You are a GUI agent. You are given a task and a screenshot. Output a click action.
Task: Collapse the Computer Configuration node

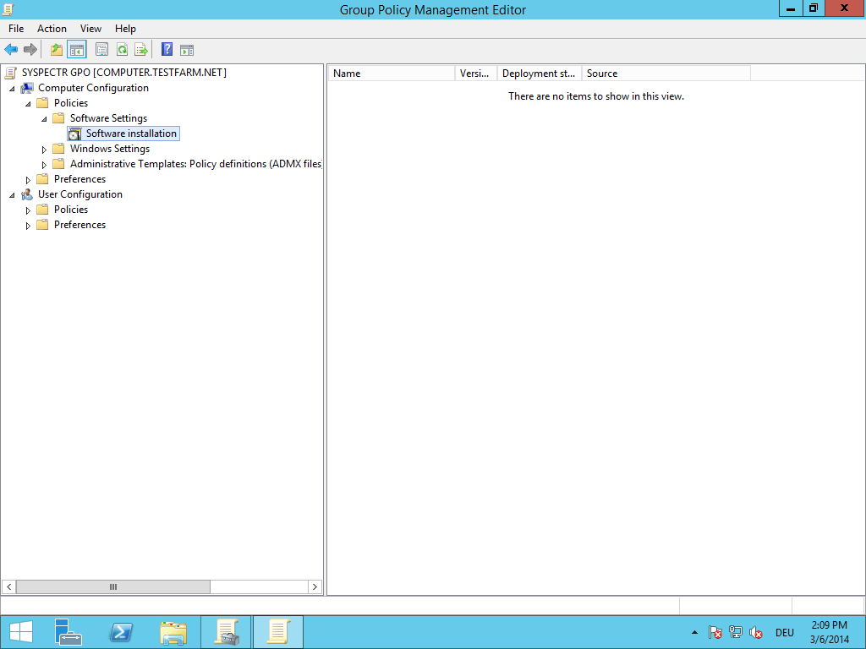coord(12,88)
